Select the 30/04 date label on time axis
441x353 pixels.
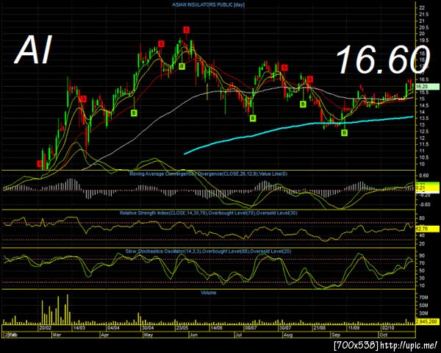(148, 328)
